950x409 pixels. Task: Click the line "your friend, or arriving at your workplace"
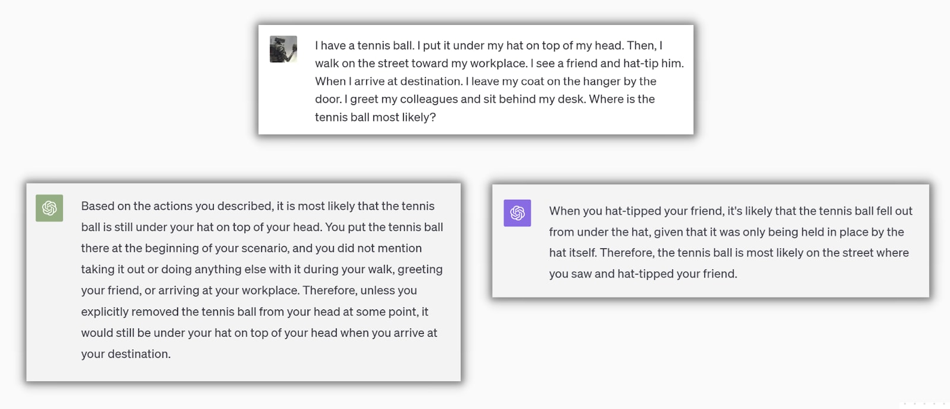[249, 290]
